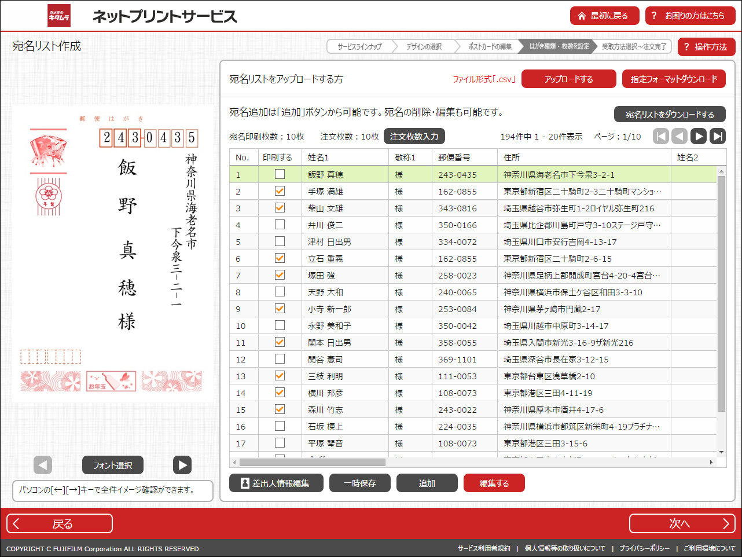Jump to the last address page
This screenshot has width=742, height=557.
(x=718, y=136)
